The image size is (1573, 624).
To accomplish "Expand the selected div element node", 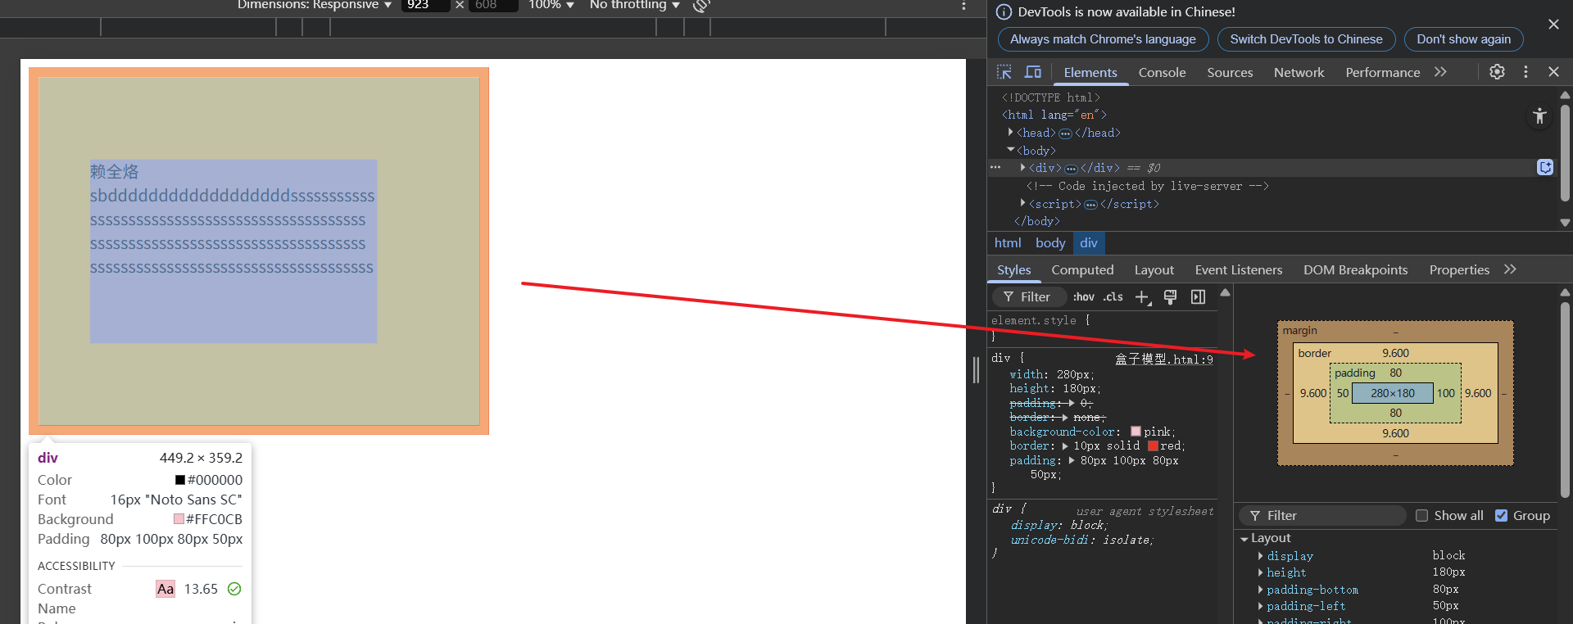I will tap(1023, 167).
